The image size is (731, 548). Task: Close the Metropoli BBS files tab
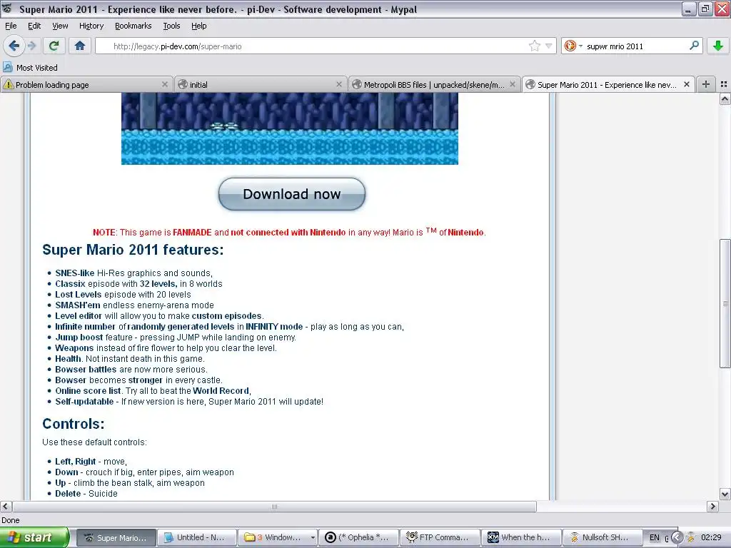click(513, 84)
